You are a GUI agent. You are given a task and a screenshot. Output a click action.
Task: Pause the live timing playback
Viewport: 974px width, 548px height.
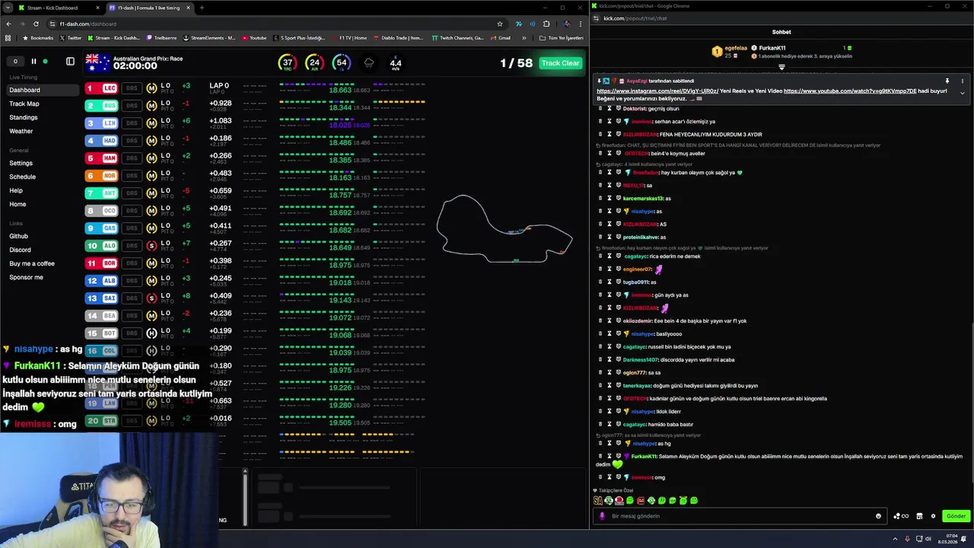point(33,62)
